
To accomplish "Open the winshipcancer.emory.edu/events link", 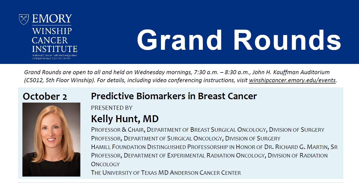I will 292,80.
